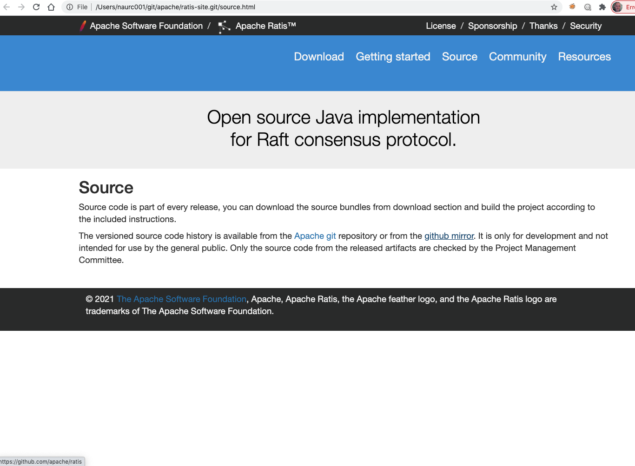The image size is (635, 466).
Task: Click the gray circular extension icon
Action: (x=588, y=7)
